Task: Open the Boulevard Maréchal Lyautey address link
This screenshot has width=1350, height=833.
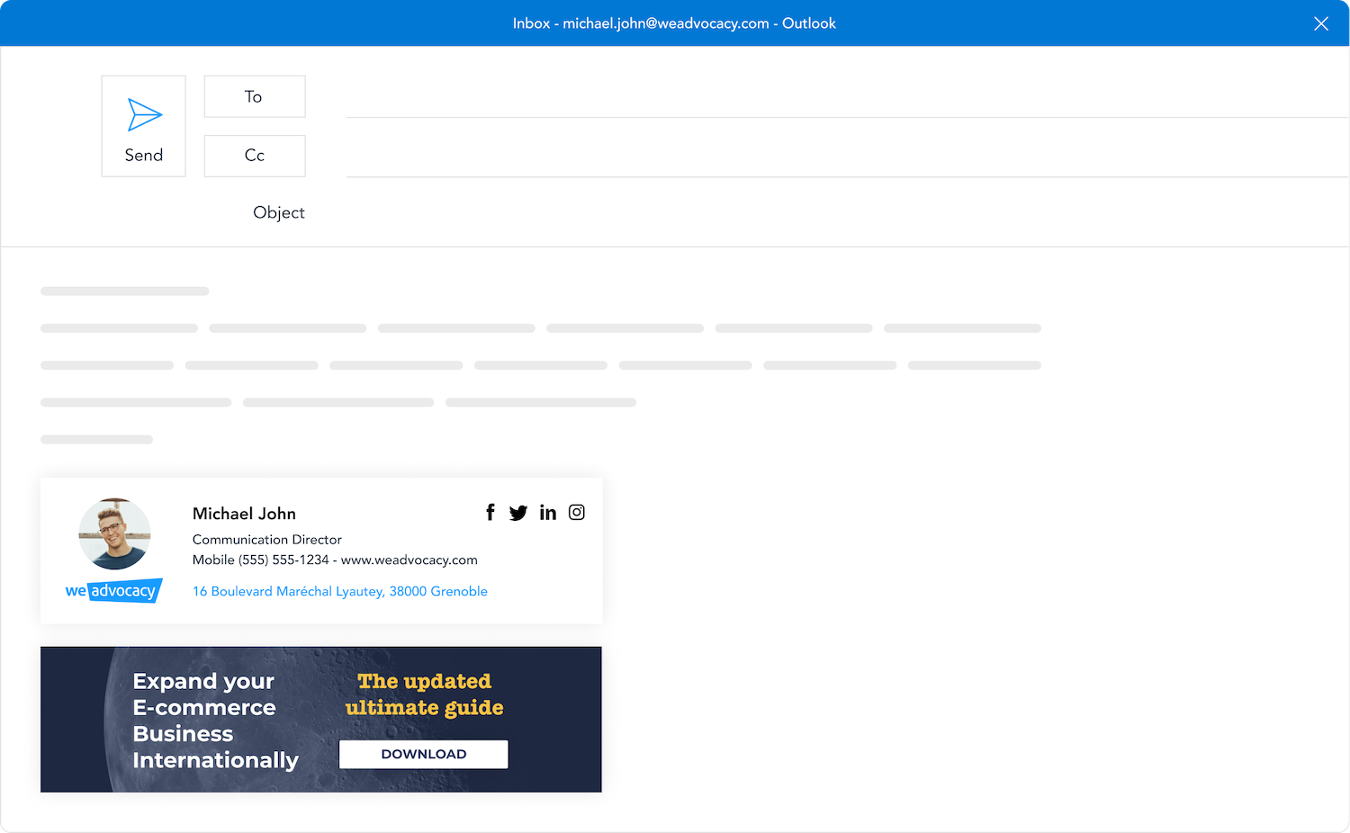Action: pos(340,591)
